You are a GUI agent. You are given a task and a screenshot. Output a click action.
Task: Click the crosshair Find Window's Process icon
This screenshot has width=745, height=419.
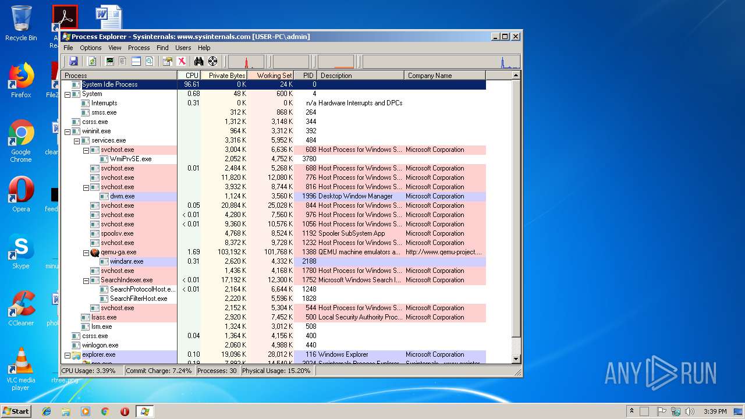coord(212,61)
